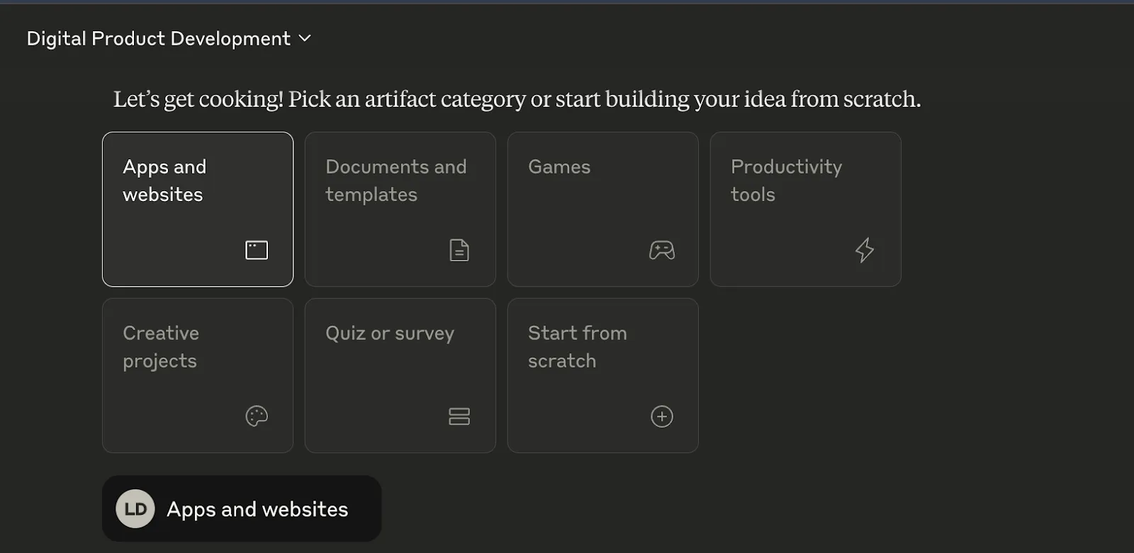The width and height of the screenshot is (1134, 553).
Task: Choose the Documents and templates category label
Action: point(396,181)
